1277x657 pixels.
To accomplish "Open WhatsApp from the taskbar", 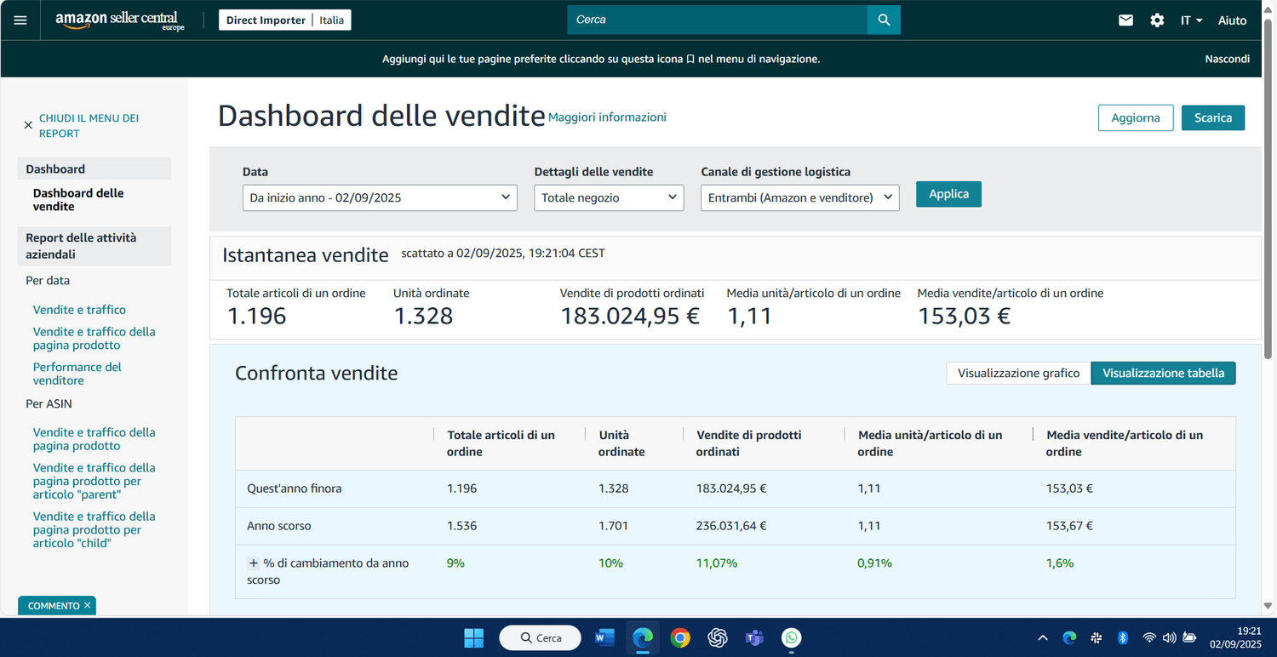I will 792,637.
